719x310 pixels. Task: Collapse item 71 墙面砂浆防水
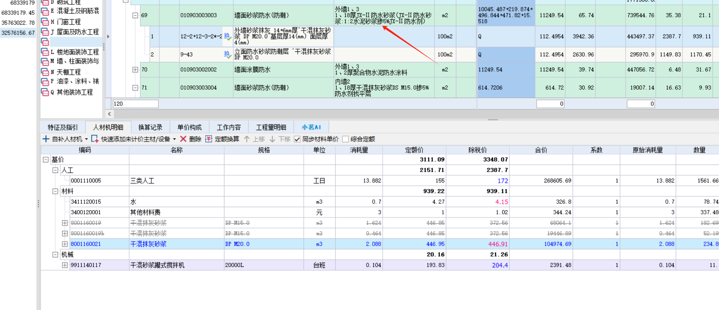[135, 88]
